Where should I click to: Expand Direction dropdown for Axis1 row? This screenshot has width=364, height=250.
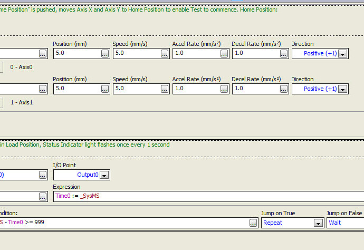pos(343,89)
